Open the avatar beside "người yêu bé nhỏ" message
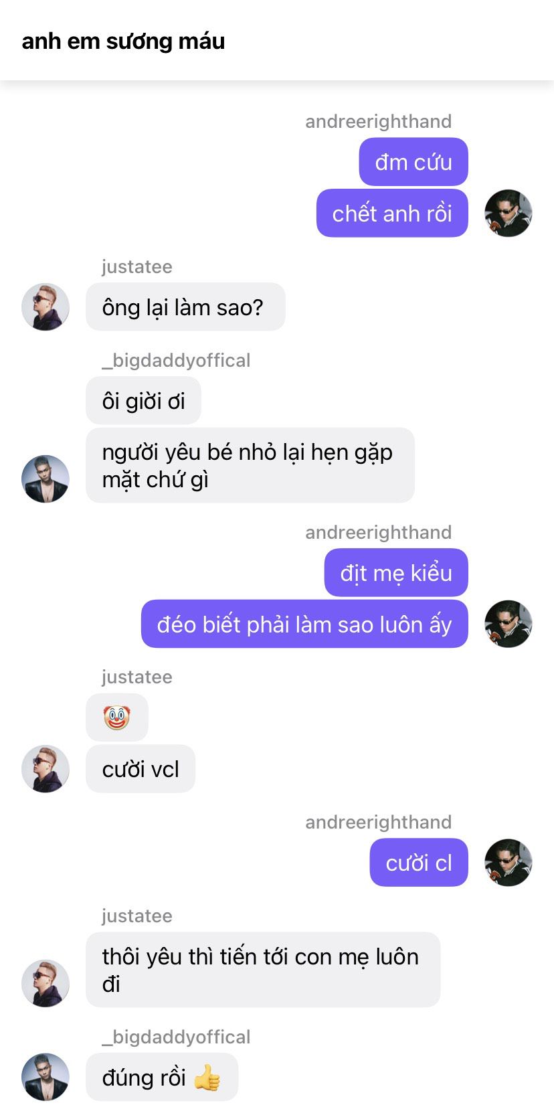 click(45, 479)
